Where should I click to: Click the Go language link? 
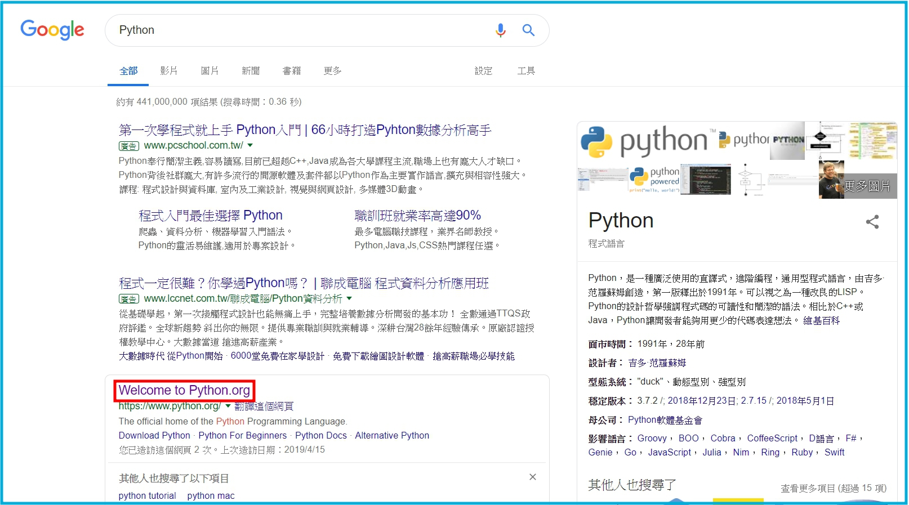click(630, 453)
